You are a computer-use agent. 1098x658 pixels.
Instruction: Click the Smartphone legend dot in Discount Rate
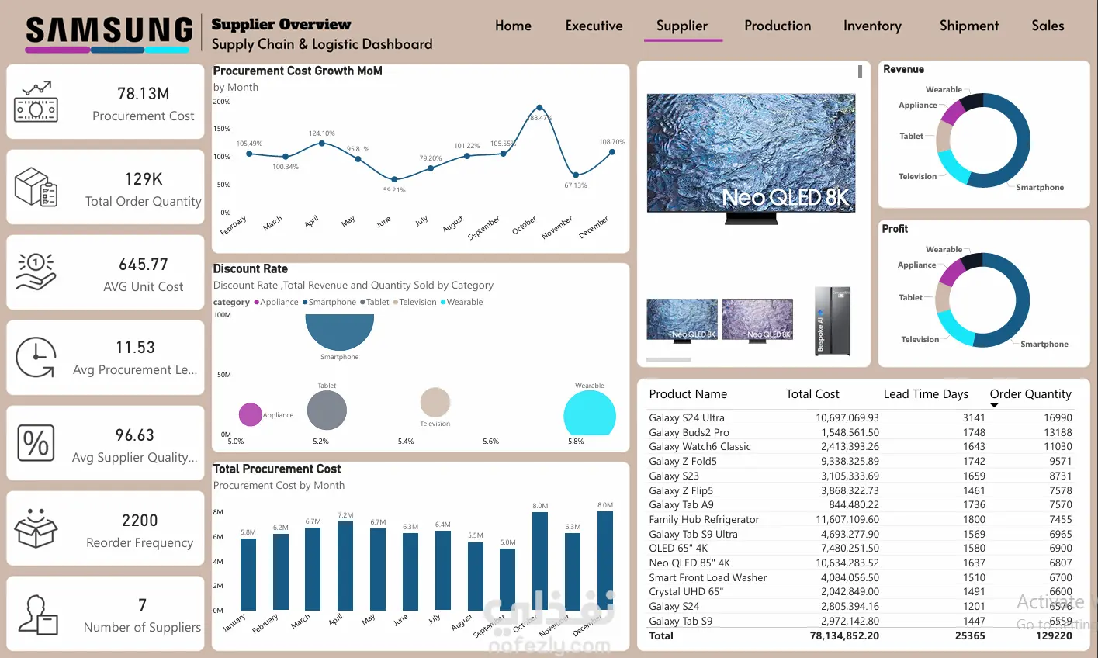(305, 302)
